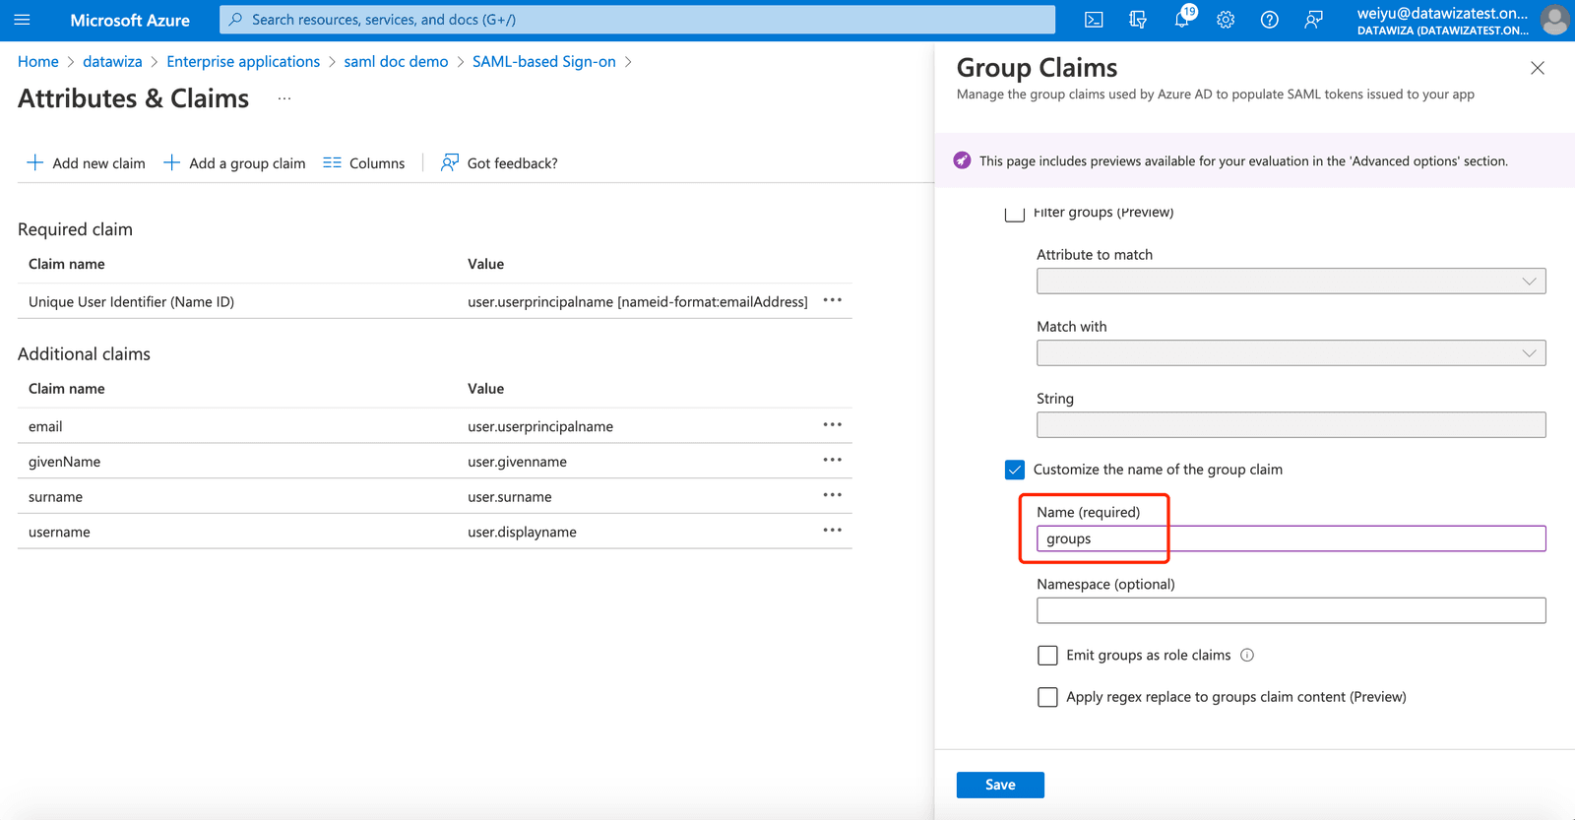Click the Microsoft Azure logo text
1575x820 pixels.
[130, 20]
